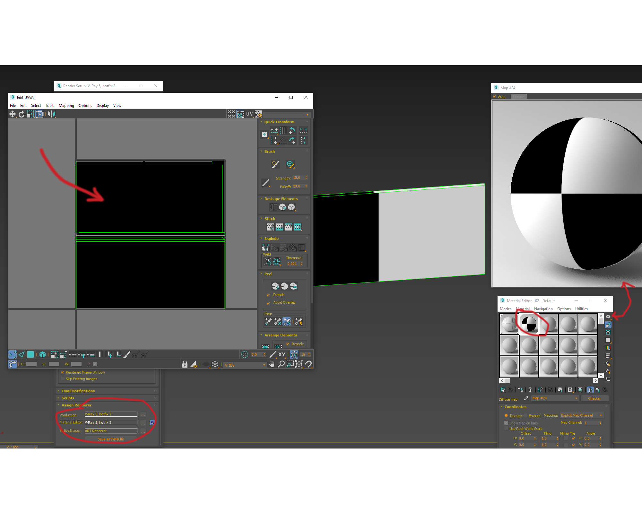Click the Show Shaded Material in Viewport icon
This screenshot has width=642, height=514.
point(580,390)
